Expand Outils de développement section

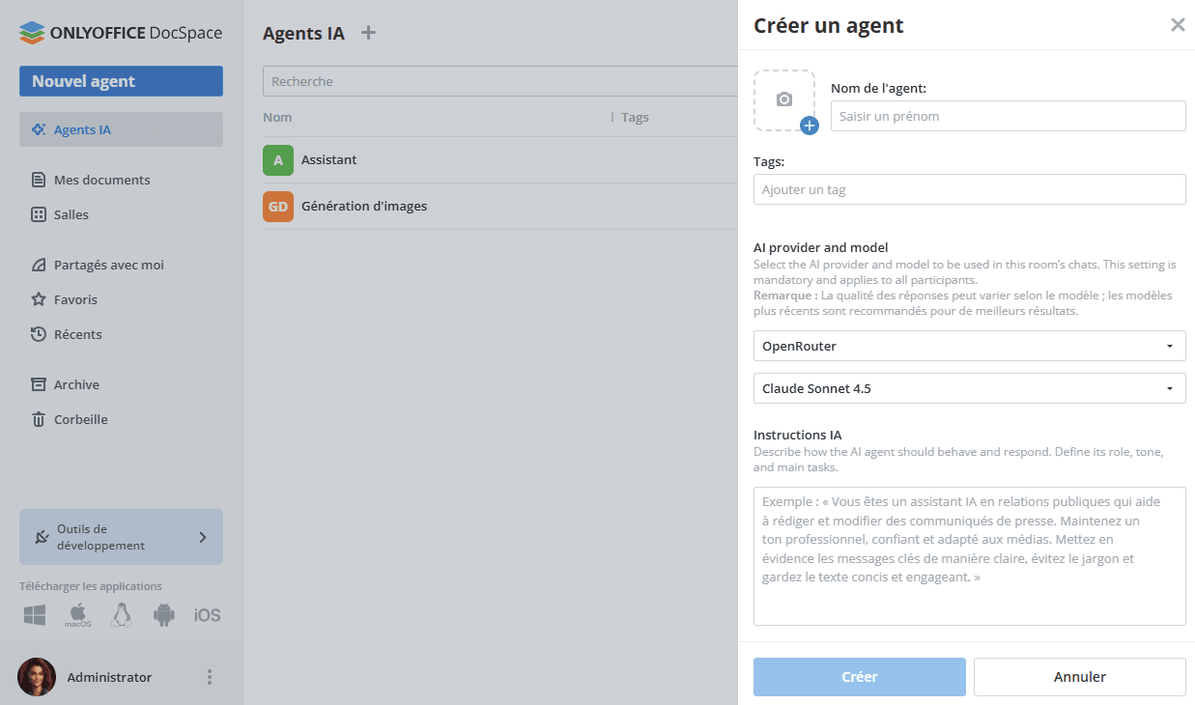tap(121, 537)
